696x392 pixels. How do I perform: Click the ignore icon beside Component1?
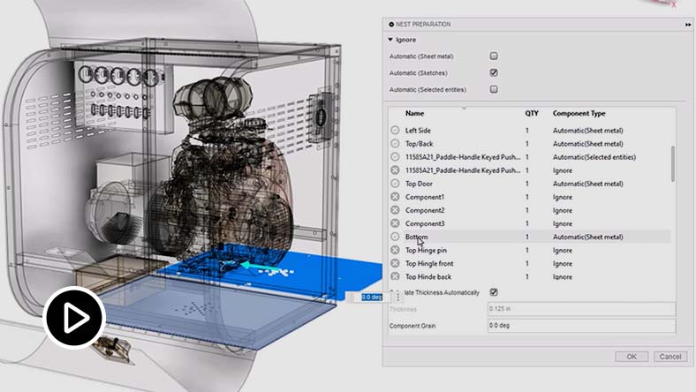click(x=395, y=197)
